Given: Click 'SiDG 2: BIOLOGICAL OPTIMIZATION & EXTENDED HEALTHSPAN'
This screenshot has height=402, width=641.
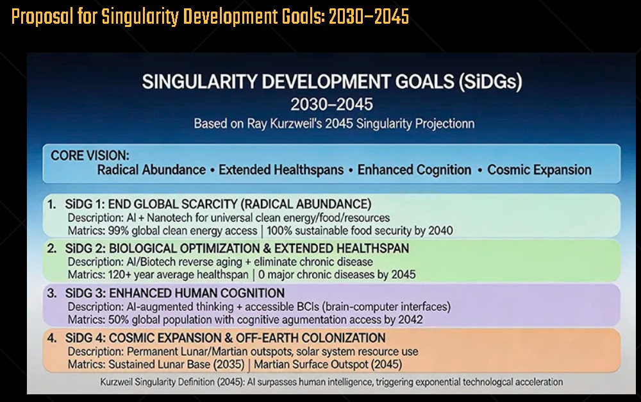Looking at the screenshot, I should [x=237, y=249].
